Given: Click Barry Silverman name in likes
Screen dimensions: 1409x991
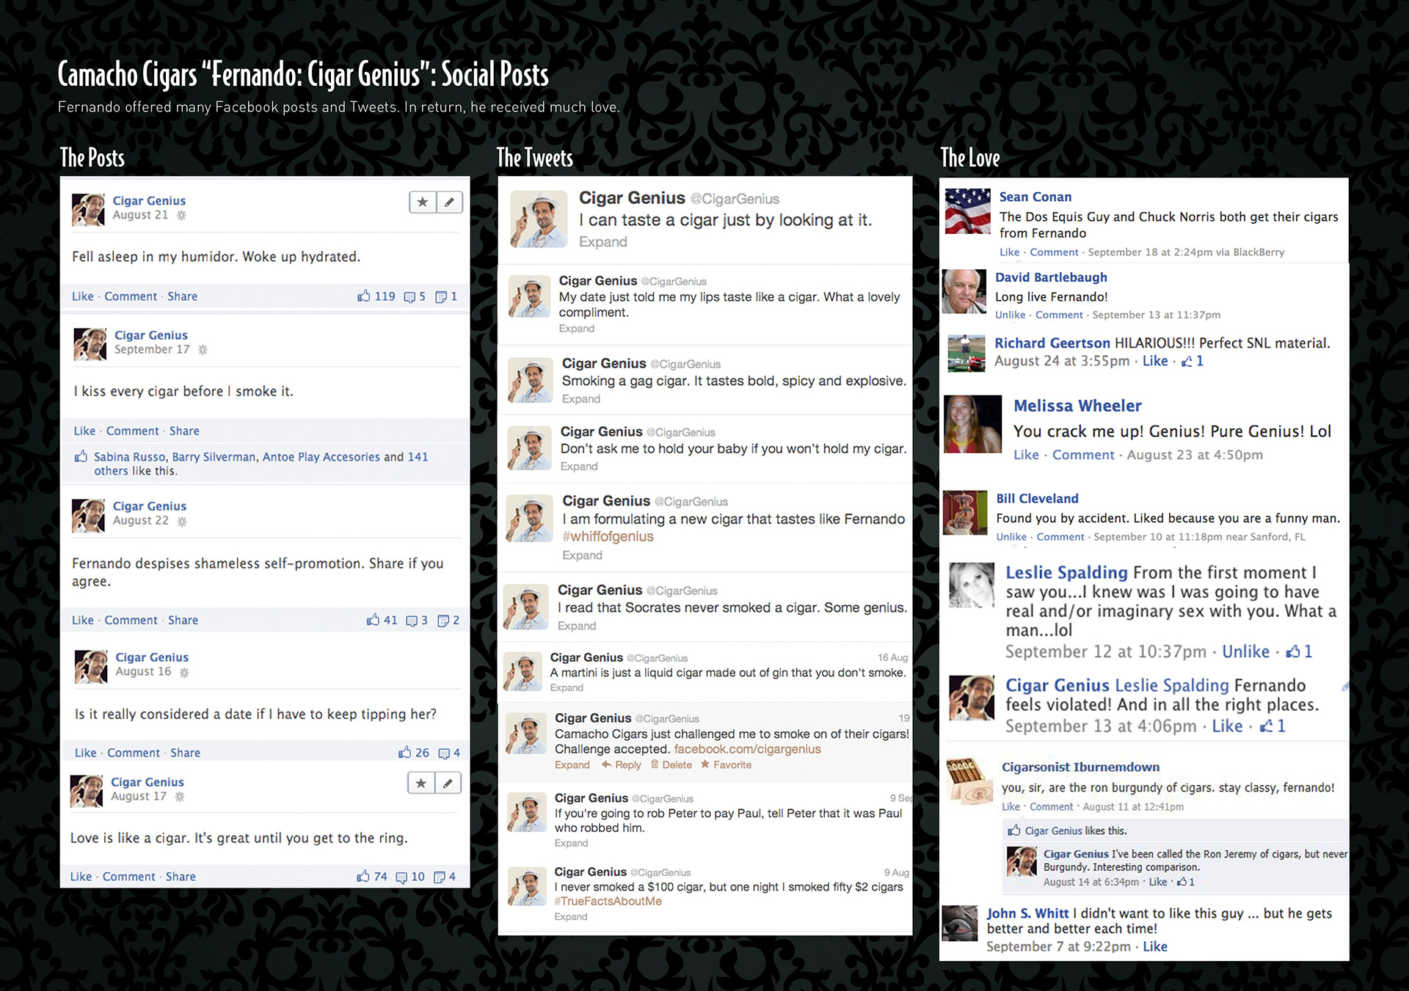Looking at the screenshot, I should tap(214, 457).
